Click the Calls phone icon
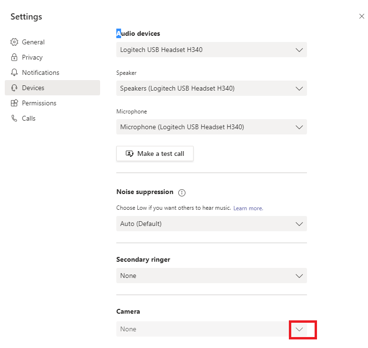 pyautogui.click(x=14, y=118)
